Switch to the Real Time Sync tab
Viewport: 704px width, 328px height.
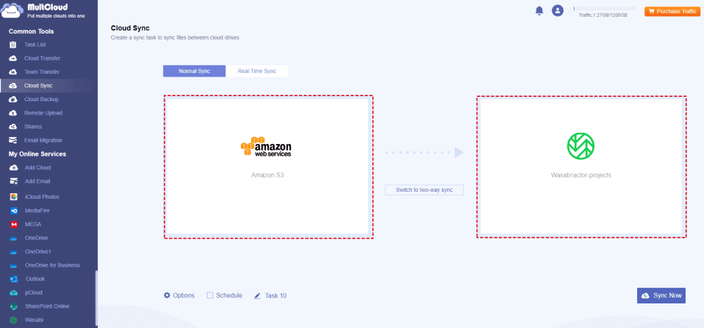coord(257,71)
